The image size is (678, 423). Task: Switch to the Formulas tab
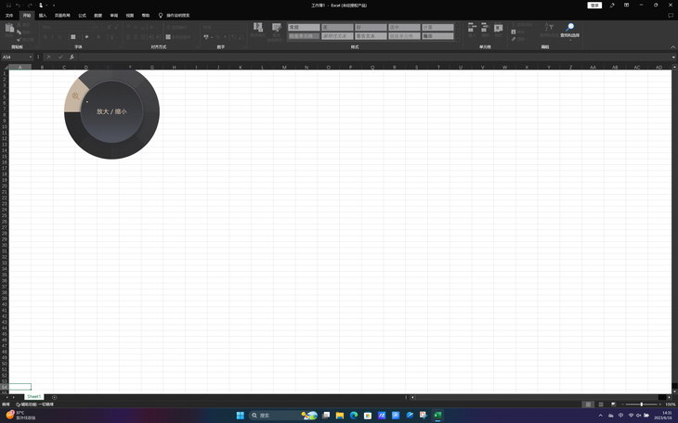(x=82, y=16)
